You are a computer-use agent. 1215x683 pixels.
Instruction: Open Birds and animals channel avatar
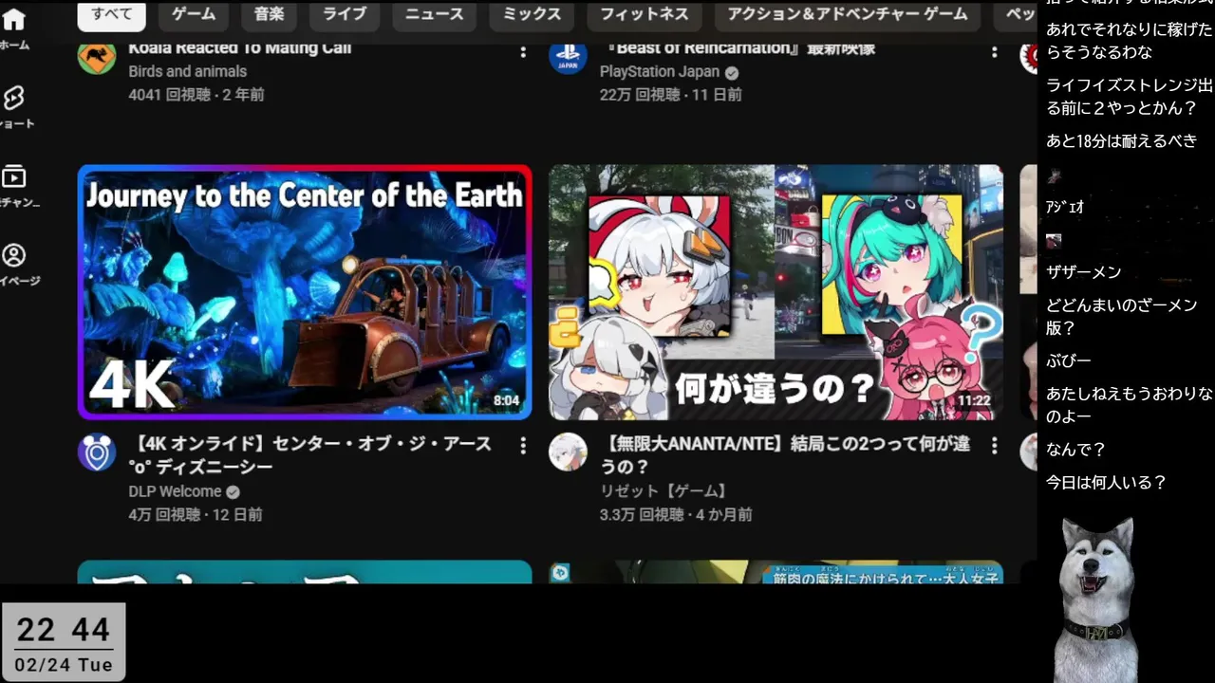coord(96,57)
